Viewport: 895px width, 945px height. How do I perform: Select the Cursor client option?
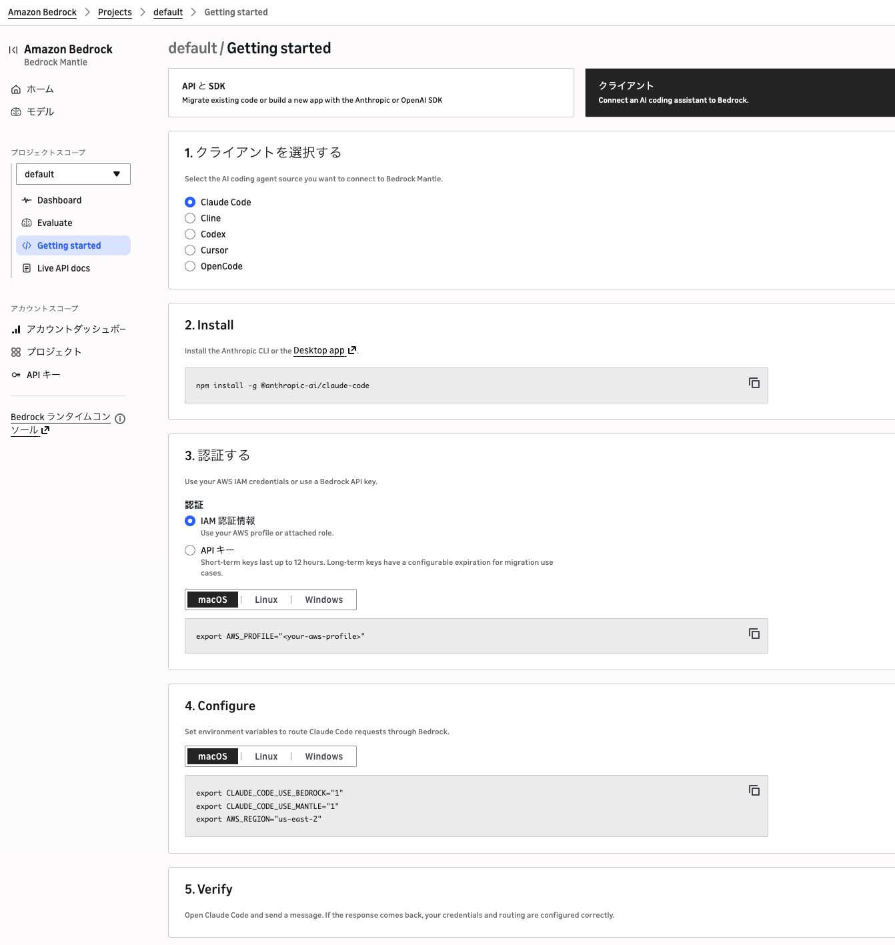tap(190, 250)
